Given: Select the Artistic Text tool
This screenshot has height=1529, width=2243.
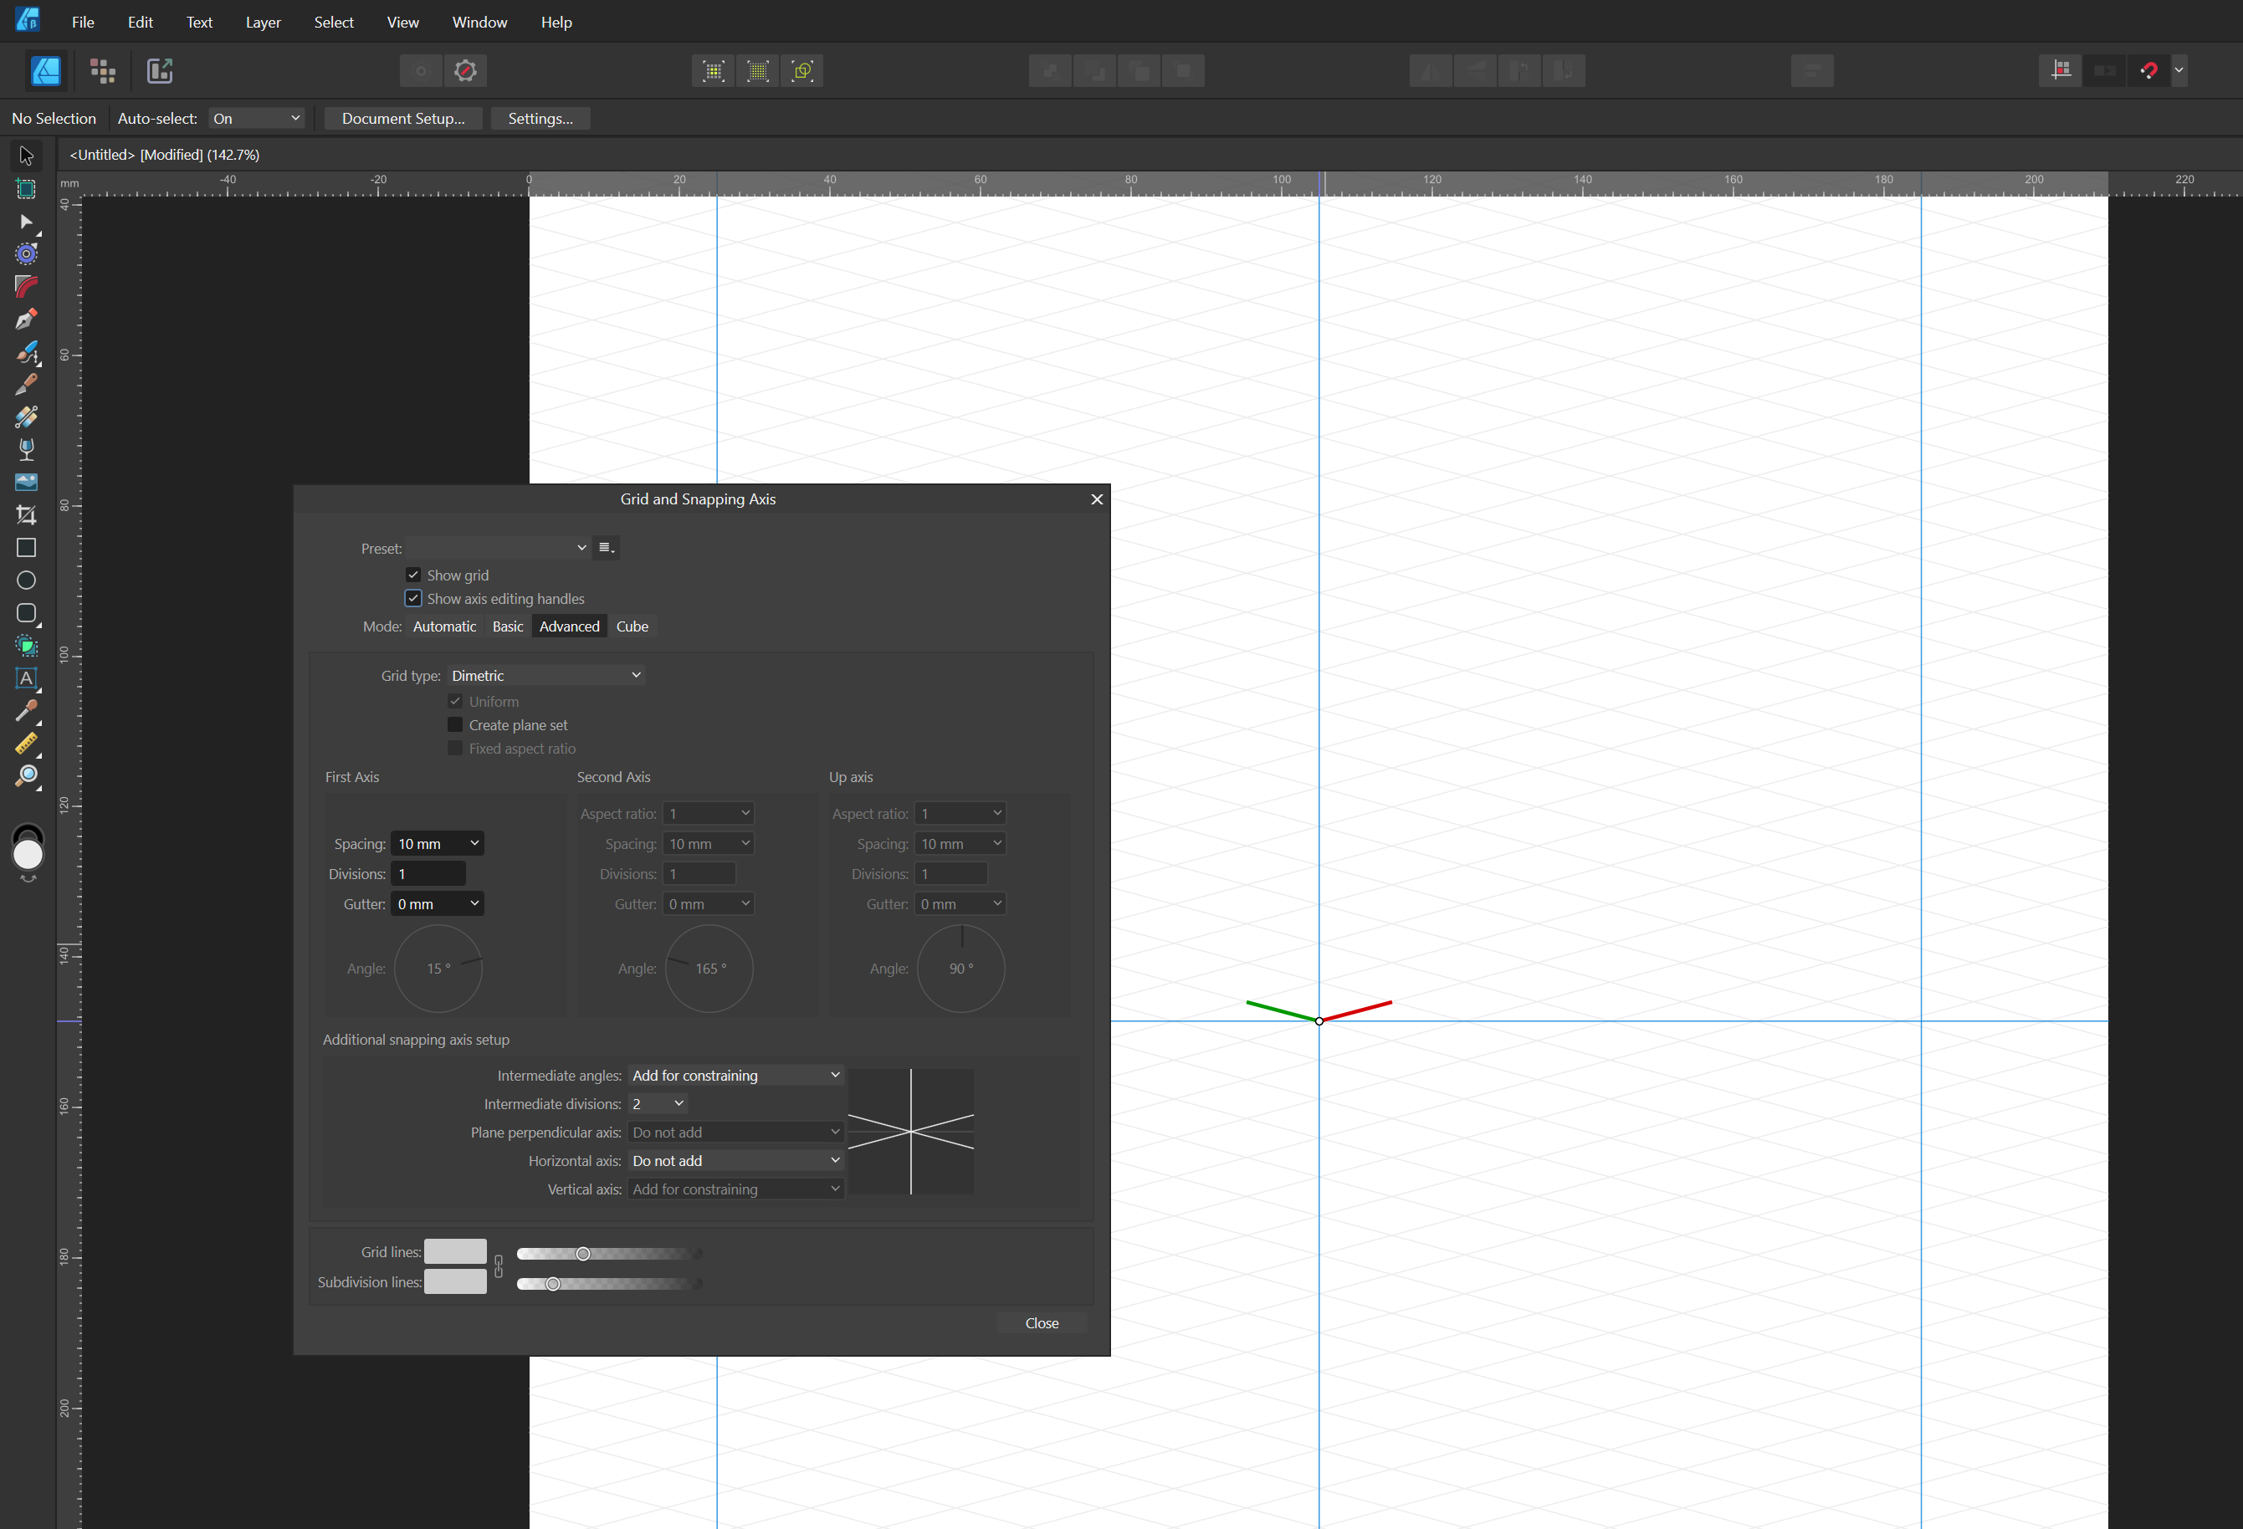Looking at the screenshot, I should tap(26, 679).
